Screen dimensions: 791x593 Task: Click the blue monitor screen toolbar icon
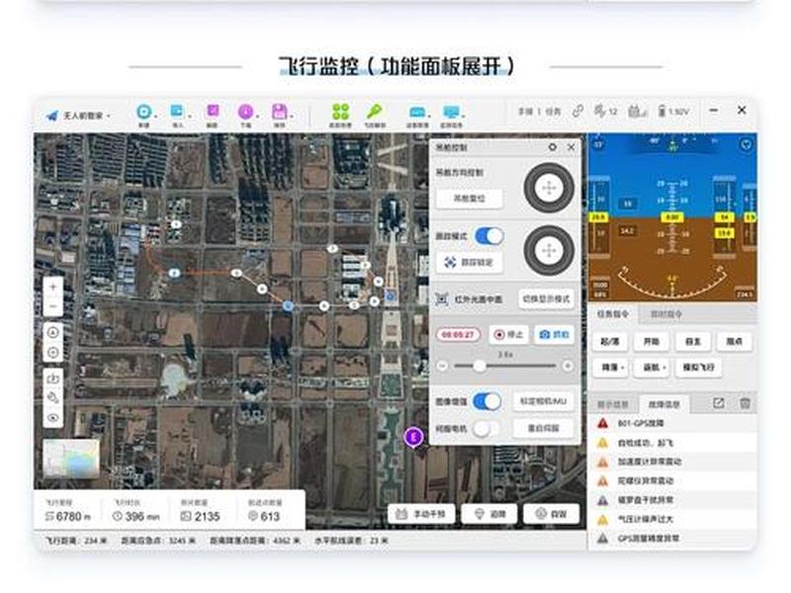point(451,112)
